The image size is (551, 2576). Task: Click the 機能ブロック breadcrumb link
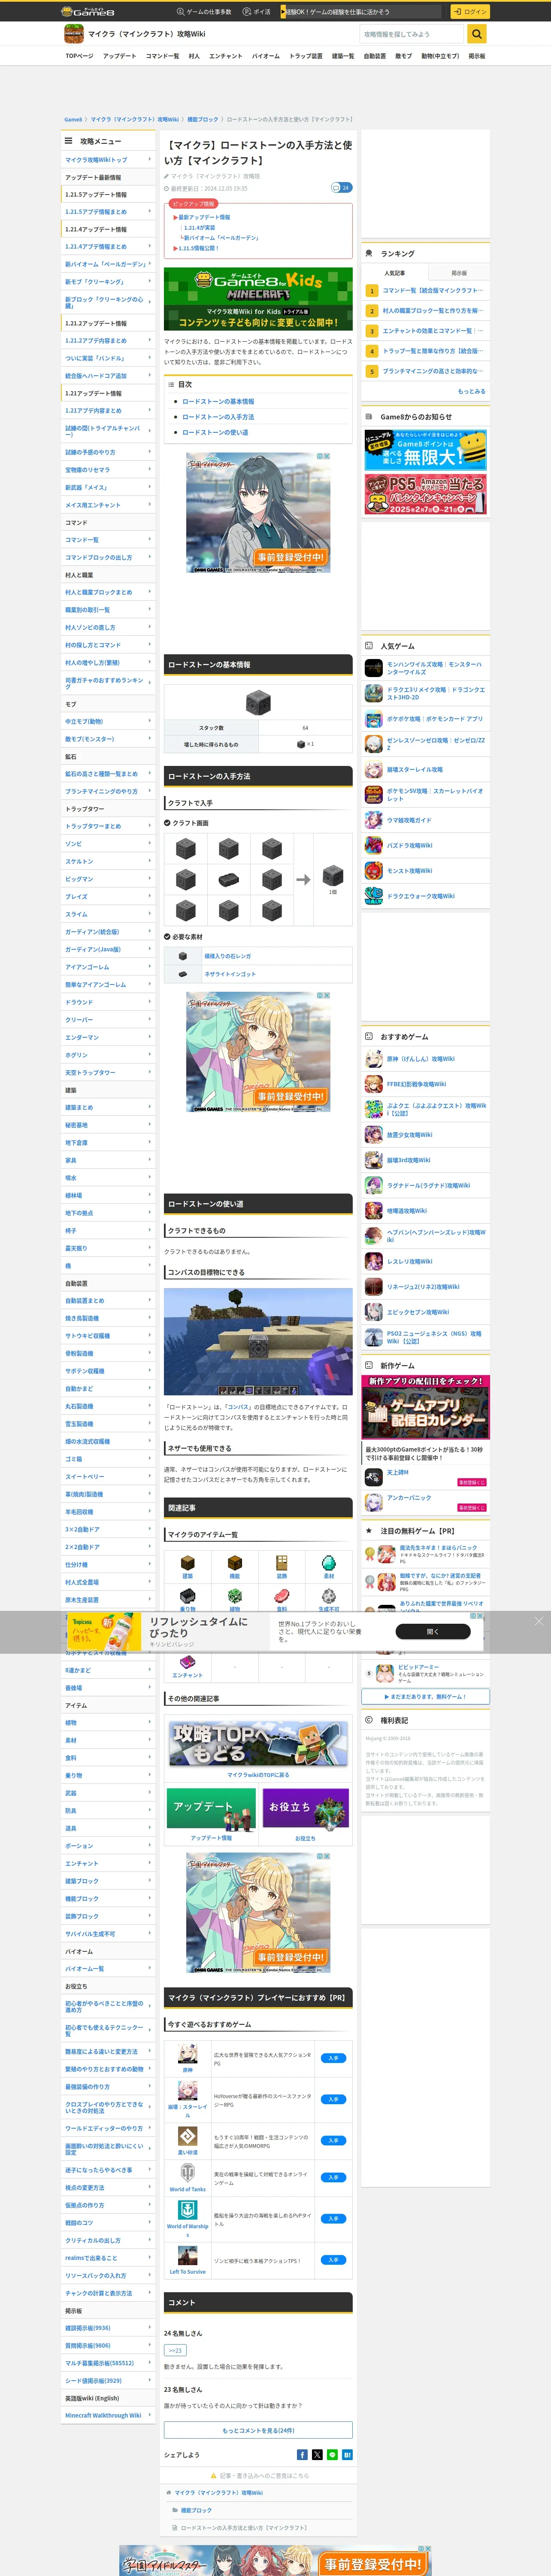click(203, 119)
